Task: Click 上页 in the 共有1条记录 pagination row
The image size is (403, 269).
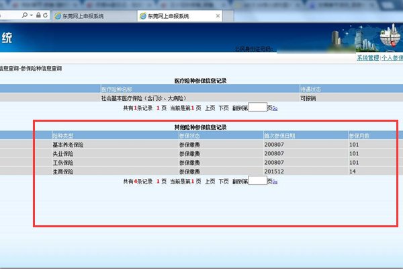Action: coord(210,108)
